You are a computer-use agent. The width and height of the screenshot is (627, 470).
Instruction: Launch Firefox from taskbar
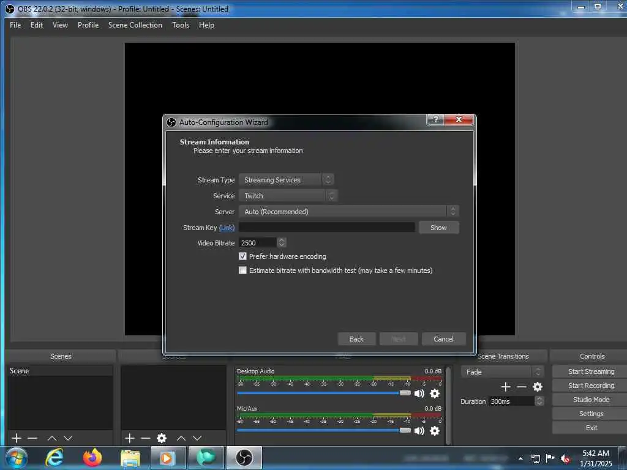coord(92,458)
